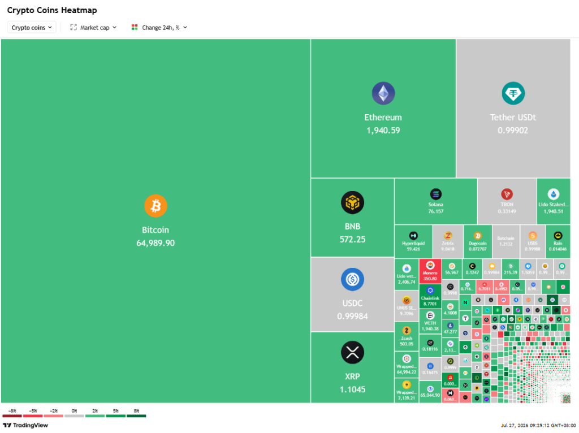Click the Zcash logo icon
This screenshot has width=579, height=433.
406,330
